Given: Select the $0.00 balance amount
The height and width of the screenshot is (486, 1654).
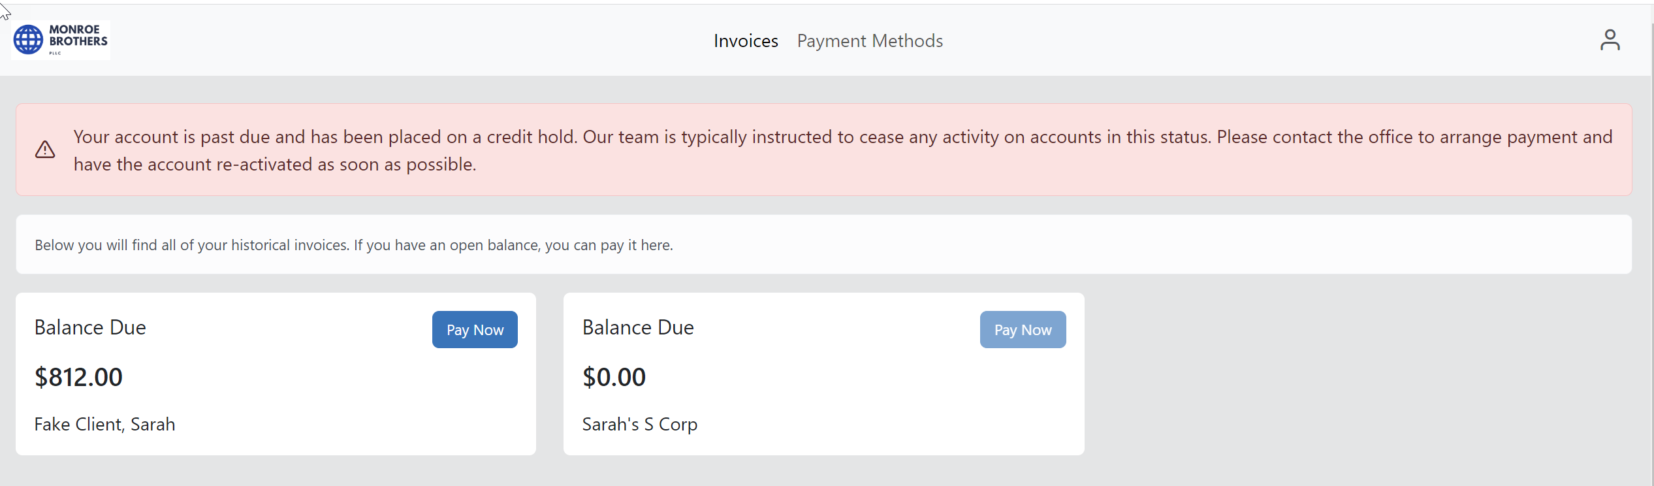Looking at the screenshot, I should click(614, 377).
